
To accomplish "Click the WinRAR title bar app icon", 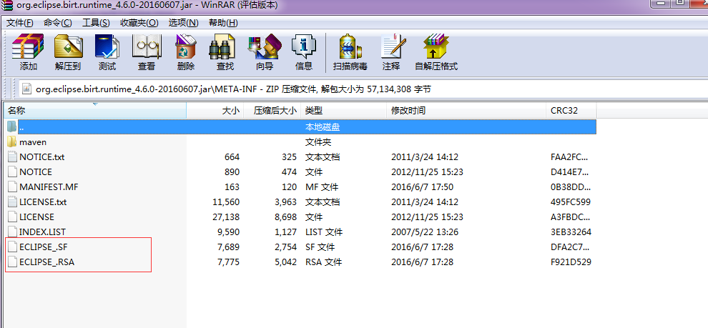I will 7,6.
